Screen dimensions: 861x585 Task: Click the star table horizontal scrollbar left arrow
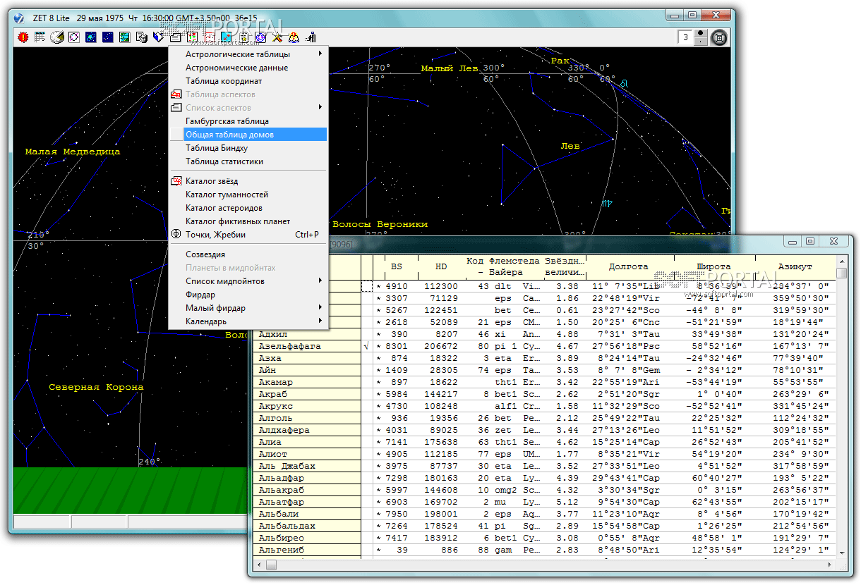click(259, 565)
